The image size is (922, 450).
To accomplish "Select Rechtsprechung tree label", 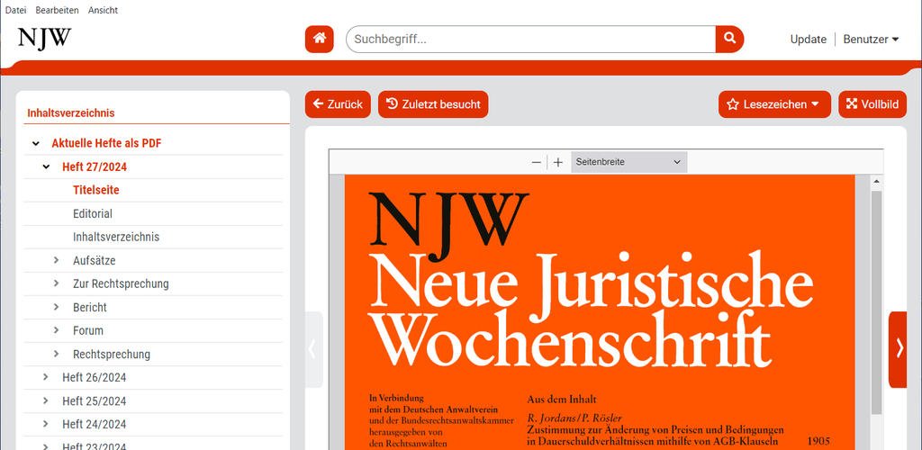I will (x=112, y=355).
